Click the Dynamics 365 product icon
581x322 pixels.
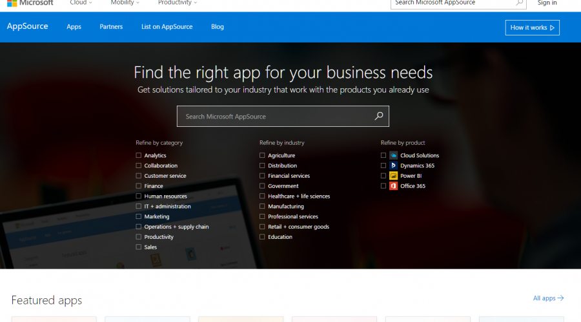[x=393, y=166]
